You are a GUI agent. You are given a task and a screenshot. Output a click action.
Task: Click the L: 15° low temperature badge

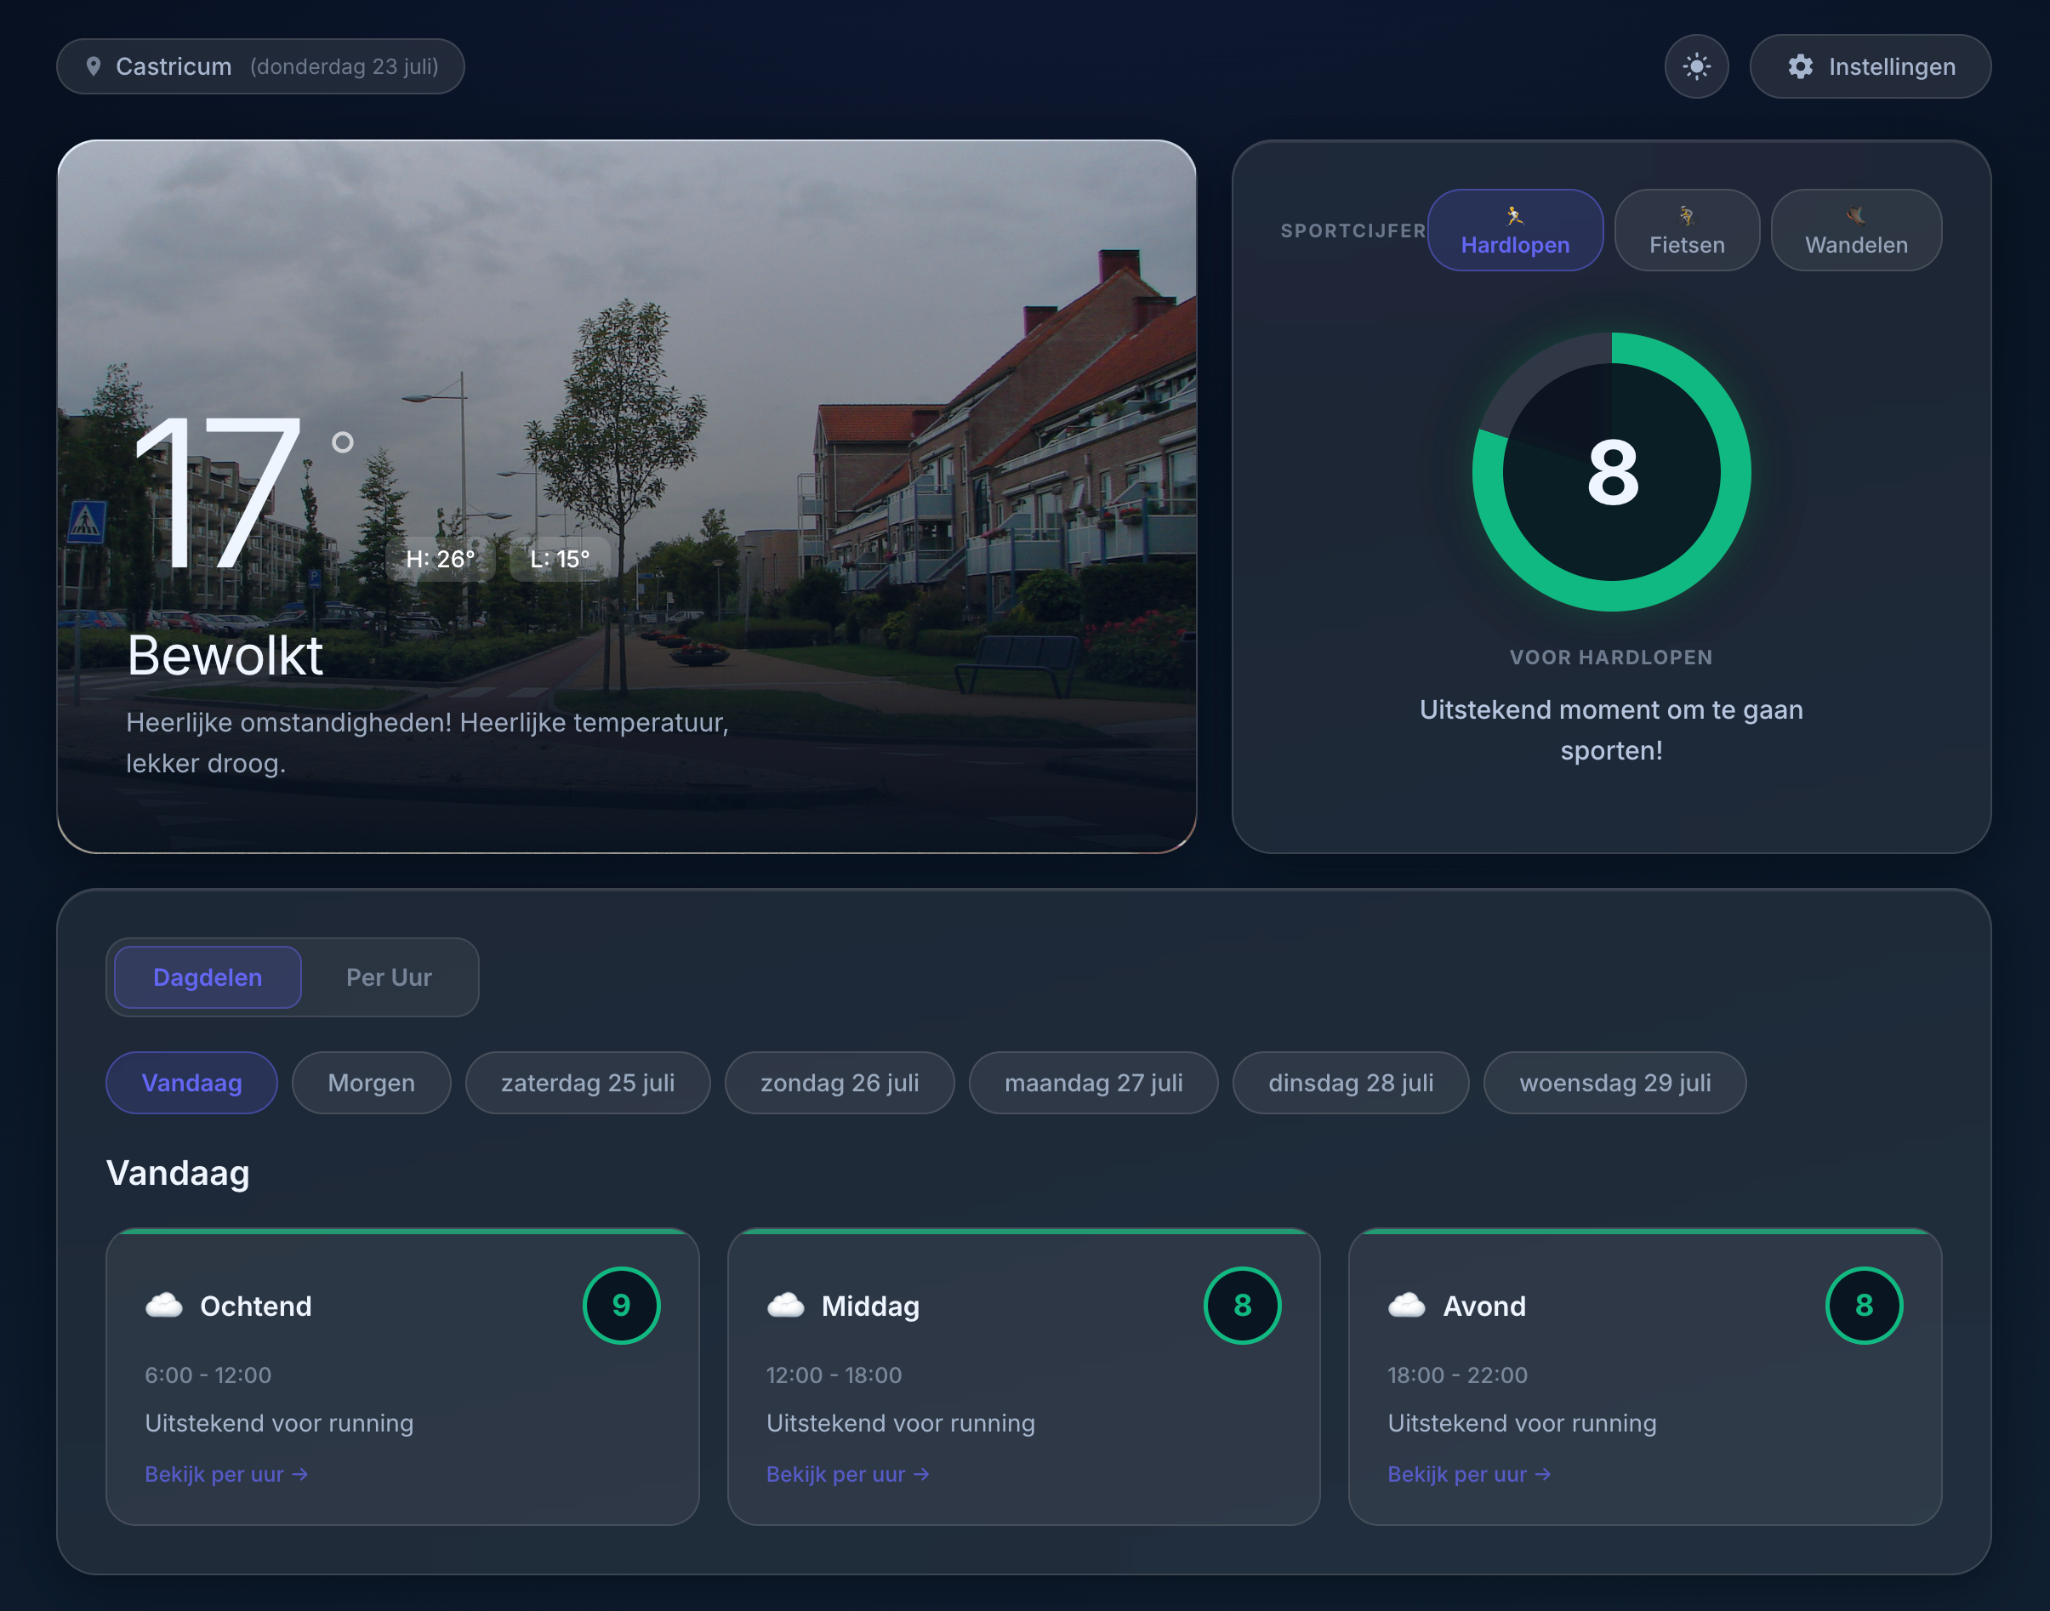click(x=560, y=560)
